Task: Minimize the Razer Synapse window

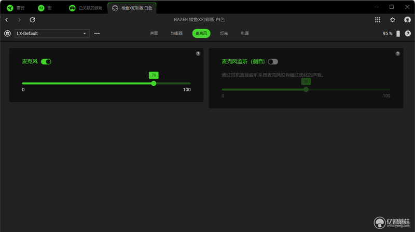Action: [x=376, y=7]
